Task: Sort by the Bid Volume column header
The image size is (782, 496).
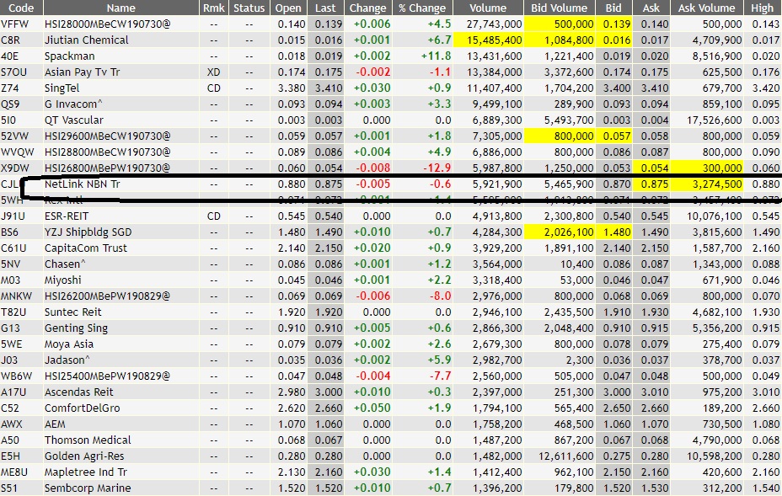Action: (559, 8)
